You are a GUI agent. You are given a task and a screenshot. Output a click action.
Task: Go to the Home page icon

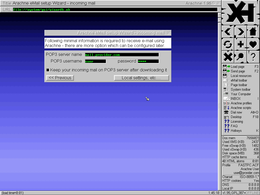253,31
